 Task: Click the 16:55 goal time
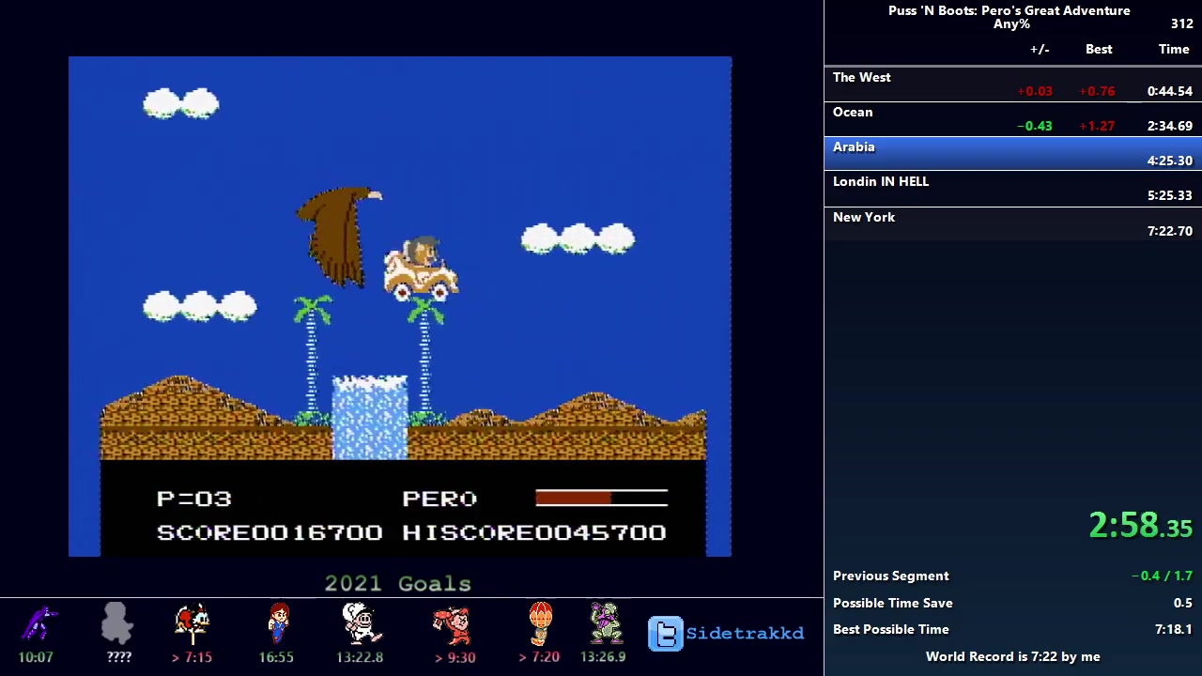[276, 657]
